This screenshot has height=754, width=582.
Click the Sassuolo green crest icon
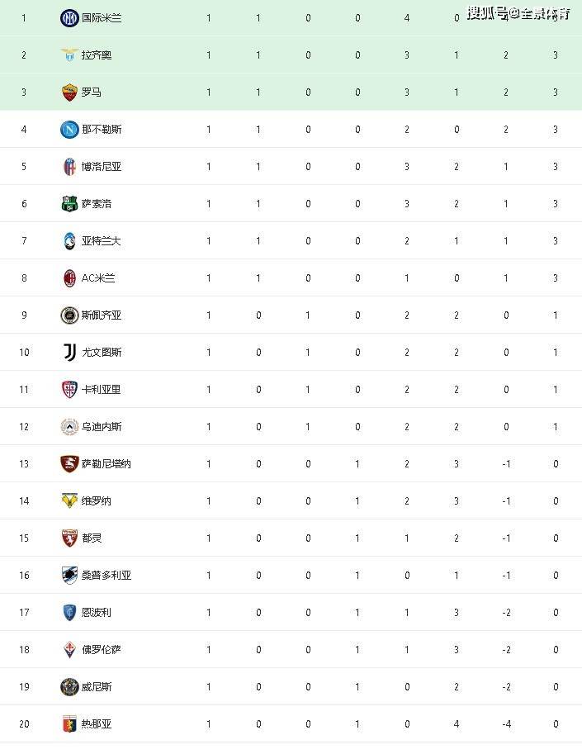69,203
